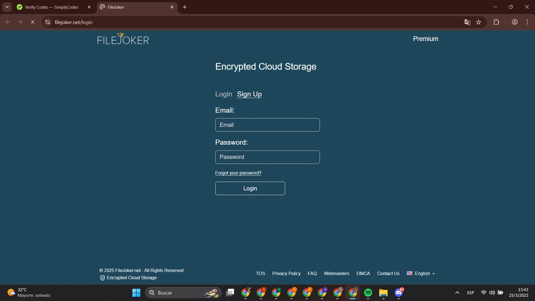The height and width of the screenshot is (301, 535).
Task: Focus the Password input field
Action: pos(267,157)
